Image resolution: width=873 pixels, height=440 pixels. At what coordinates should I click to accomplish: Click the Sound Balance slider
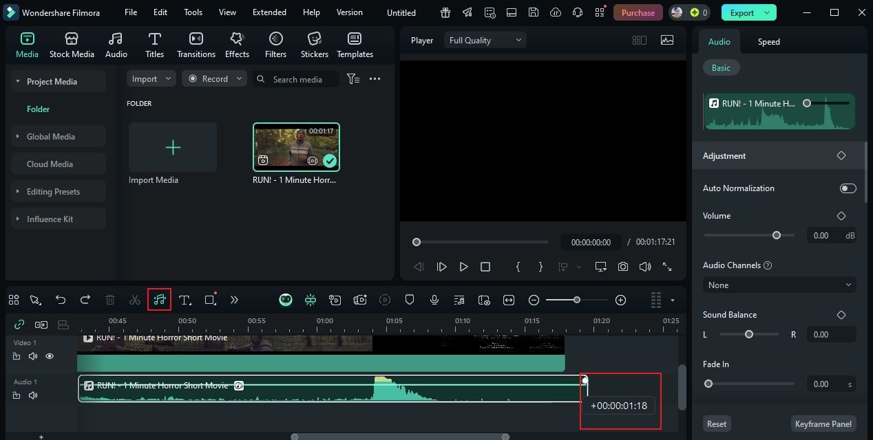click(x=749, y=334)
